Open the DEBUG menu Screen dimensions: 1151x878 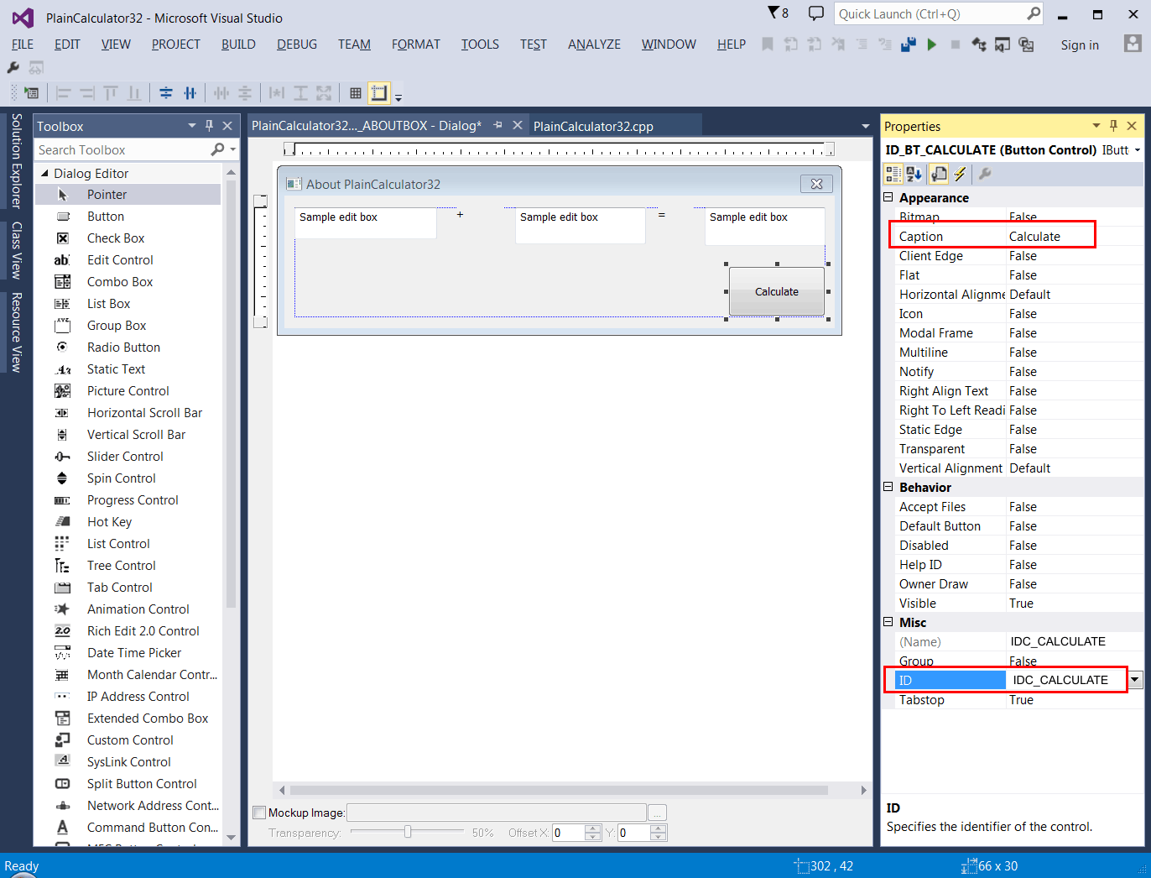[297, 44]
